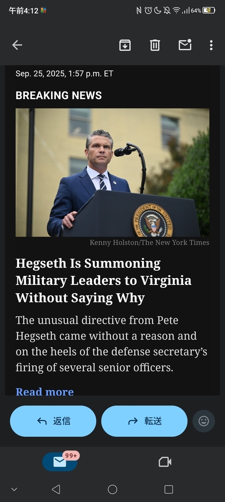Delete the email using trash icon

(155, 45)
